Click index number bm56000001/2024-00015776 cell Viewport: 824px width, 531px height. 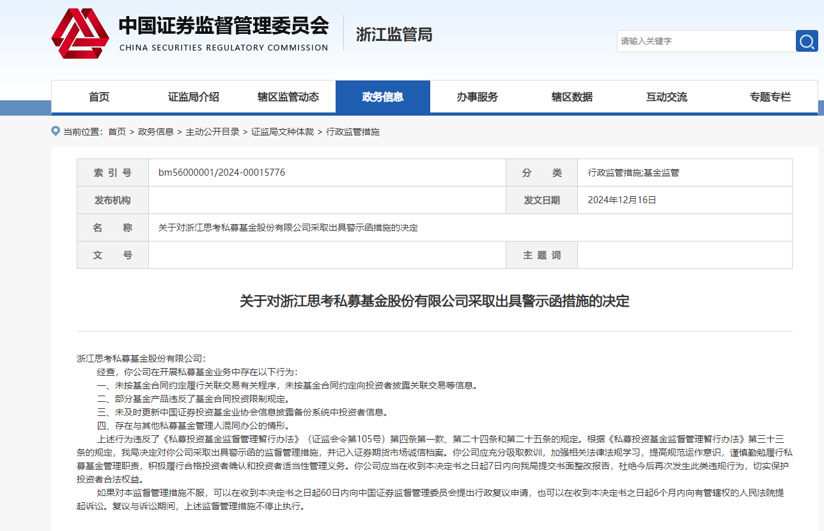click(222, 173)
